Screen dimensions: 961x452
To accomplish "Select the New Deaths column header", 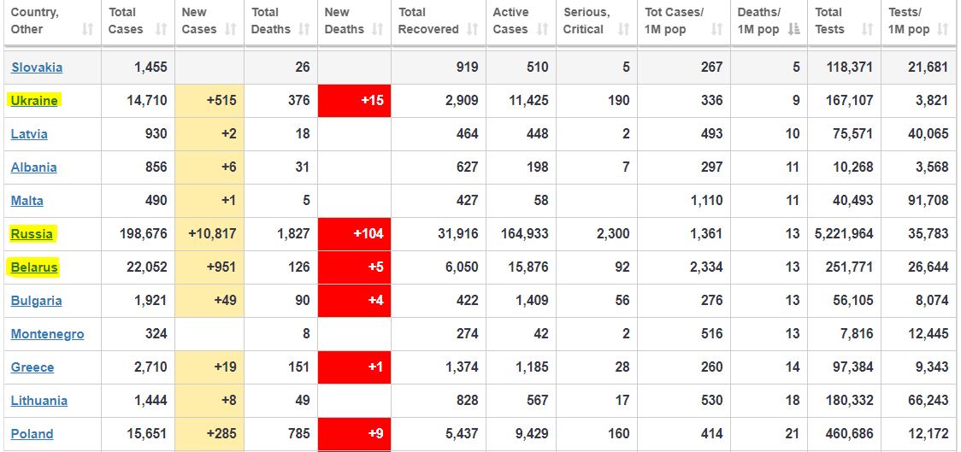I will pos(338,21).
